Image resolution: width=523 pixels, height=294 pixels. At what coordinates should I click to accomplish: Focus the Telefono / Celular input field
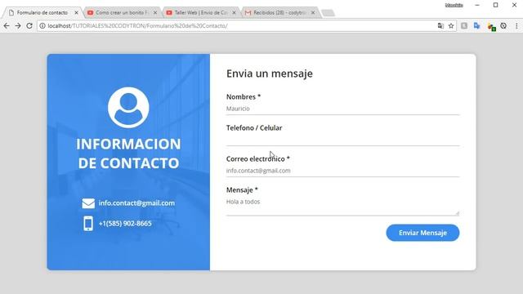(x=343, y=140)
